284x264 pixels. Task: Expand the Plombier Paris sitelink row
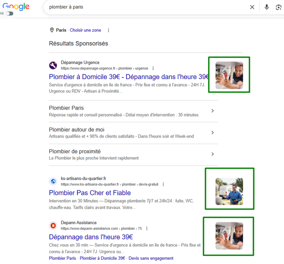(x=133, y=111)
